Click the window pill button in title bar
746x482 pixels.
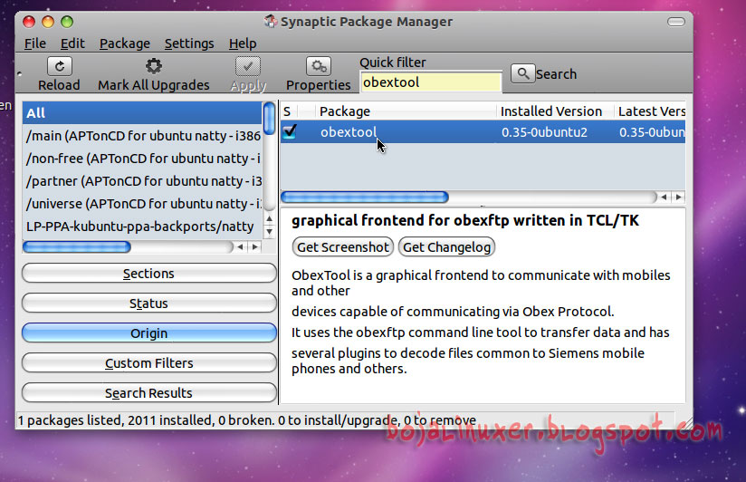tap(676, 22)
